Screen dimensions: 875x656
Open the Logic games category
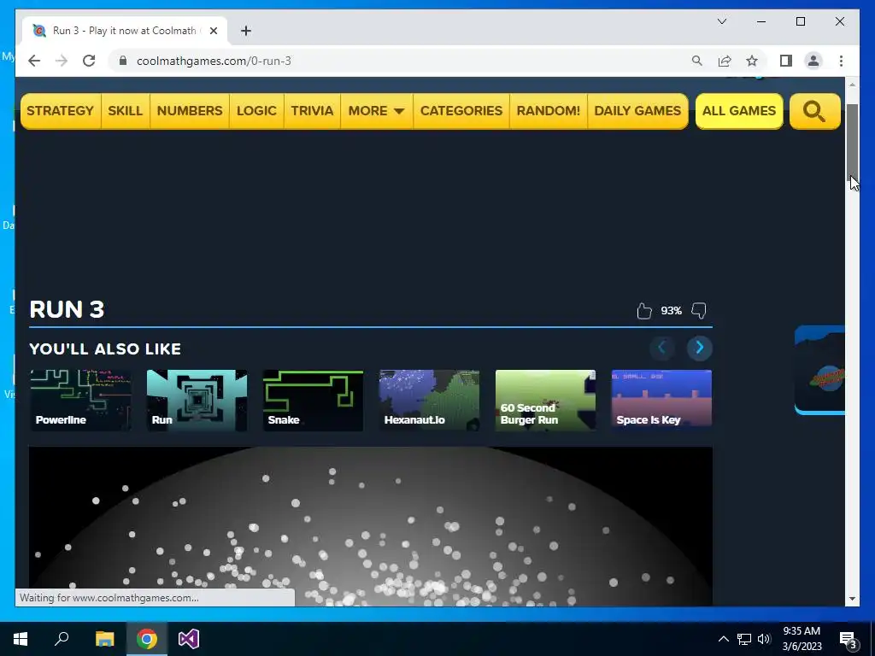pyautogui.click(x=256, y=111)
